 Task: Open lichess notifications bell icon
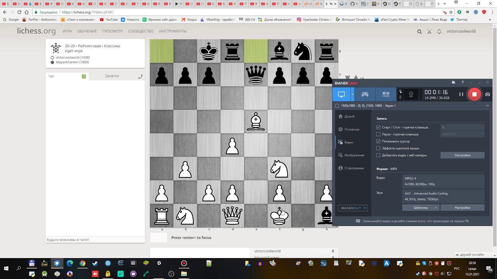pyautogui.click(x=439, y=31)
